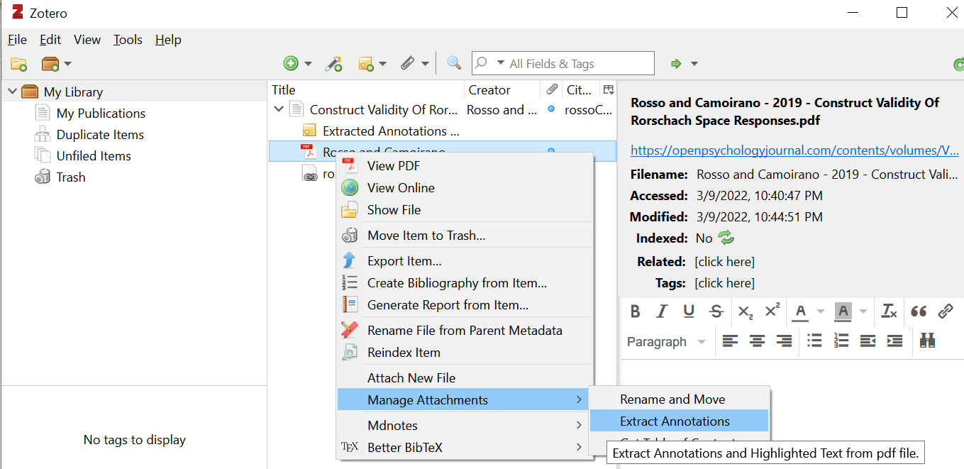
Task: Open the New Item dropdown arrow
Action: click(308, 64)
